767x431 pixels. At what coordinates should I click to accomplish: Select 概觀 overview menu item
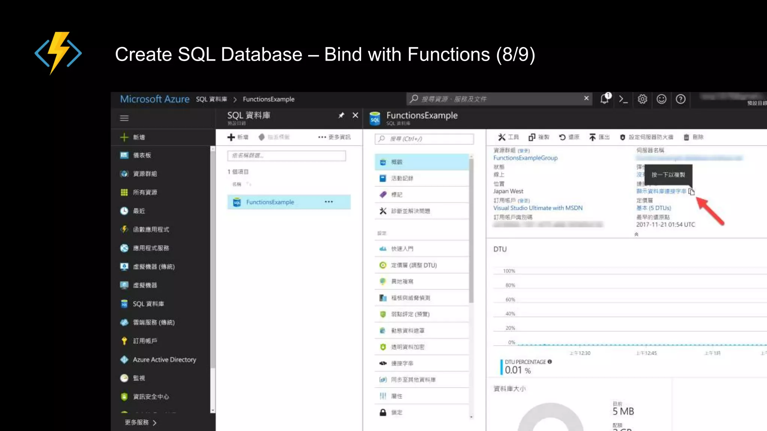(x=422, y=162)
